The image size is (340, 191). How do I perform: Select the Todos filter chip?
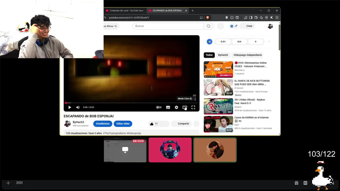209,55
